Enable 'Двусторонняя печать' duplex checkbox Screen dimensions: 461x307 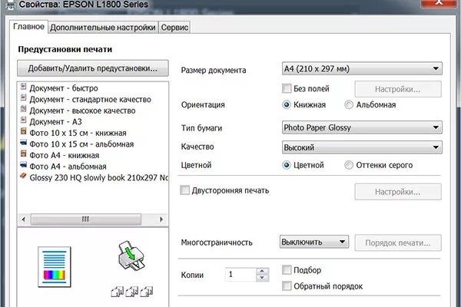click(184, 190)
